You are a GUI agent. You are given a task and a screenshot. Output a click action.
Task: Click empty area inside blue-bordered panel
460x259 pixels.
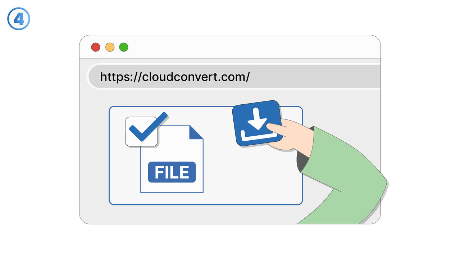[245, 176]
